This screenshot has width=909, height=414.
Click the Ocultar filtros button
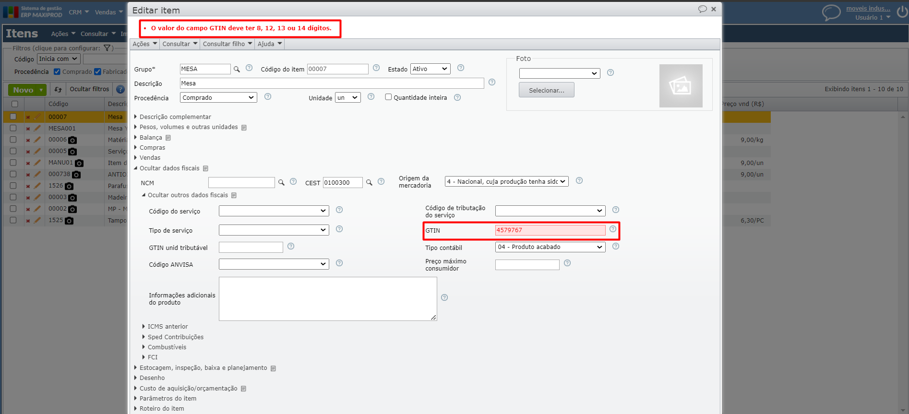[x=89, y=89]
